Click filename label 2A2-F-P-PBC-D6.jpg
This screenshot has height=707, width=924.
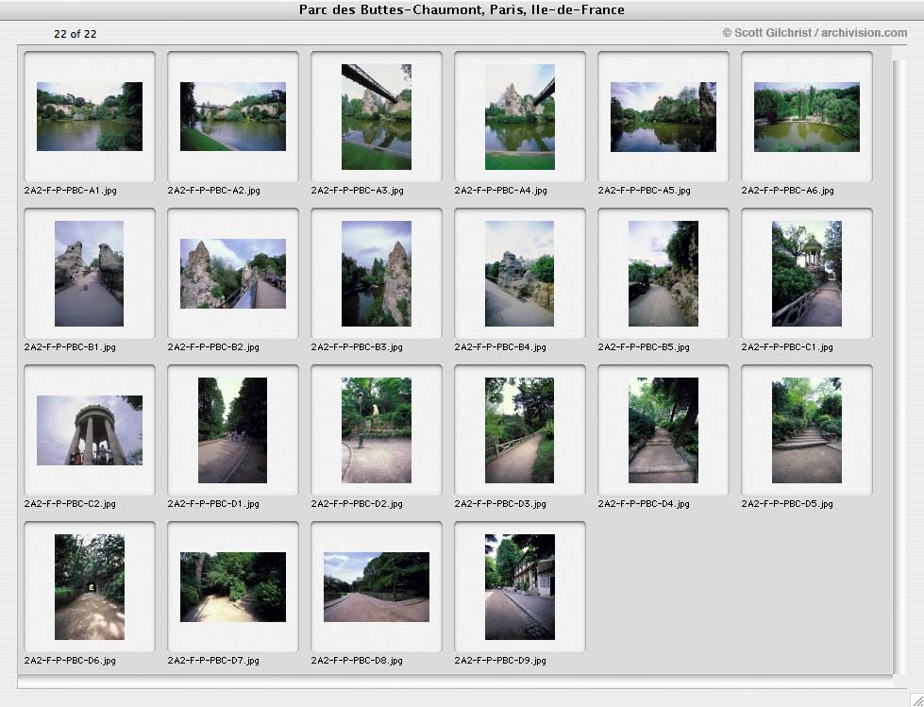[x=70, y=661]
